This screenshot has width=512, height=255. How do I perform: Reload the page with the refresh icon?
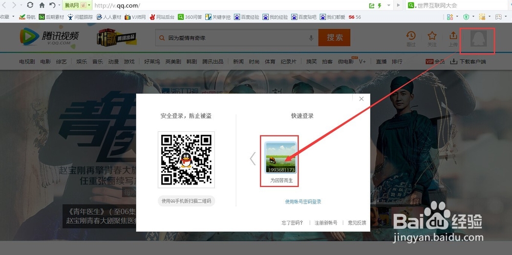click(x=30, y=5)
